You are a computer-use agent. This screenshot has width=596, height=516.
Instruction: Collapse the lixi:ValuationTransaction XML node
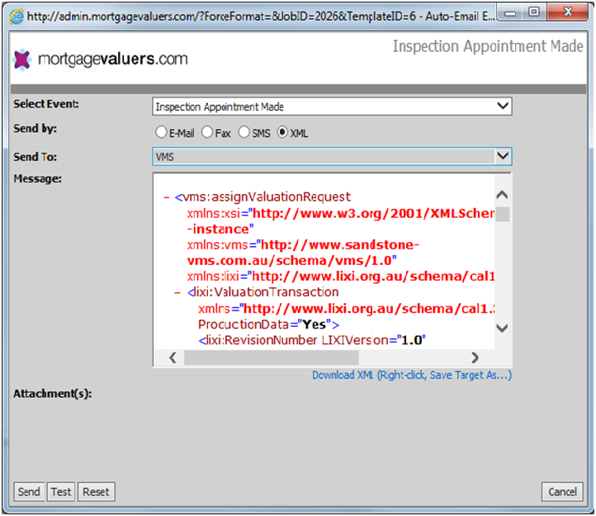177,293
